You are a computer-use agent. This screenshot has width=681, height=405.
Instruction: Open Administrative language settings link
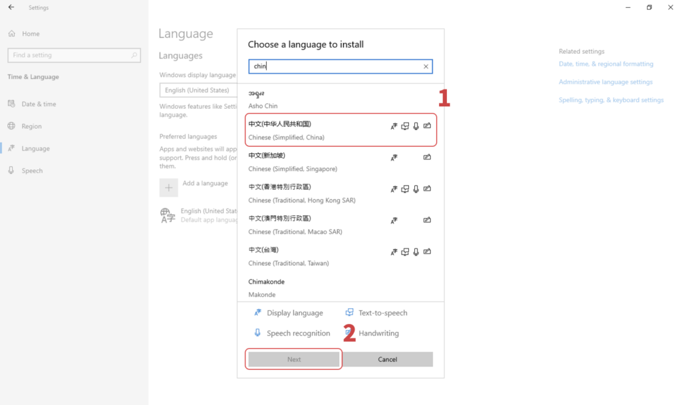(x=605, y=82)
